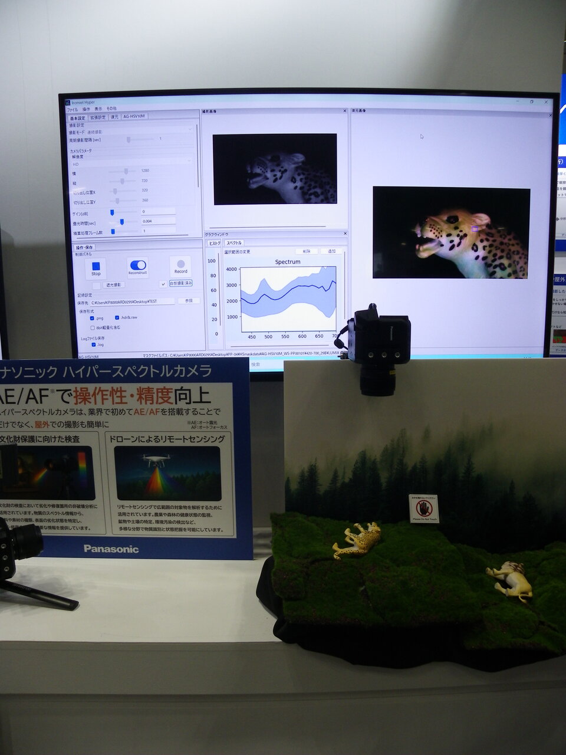Uncheck the .log file save checkbox
566x755 pixels.
point(94,344)
